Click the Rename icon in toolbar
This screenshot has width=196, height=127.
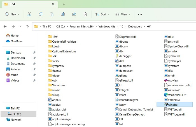(x=63, y=14)
